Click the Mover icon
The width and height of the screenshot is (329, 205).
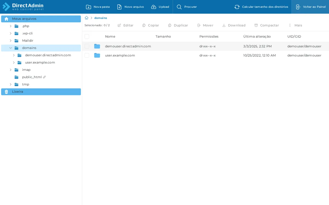[199, 25]
